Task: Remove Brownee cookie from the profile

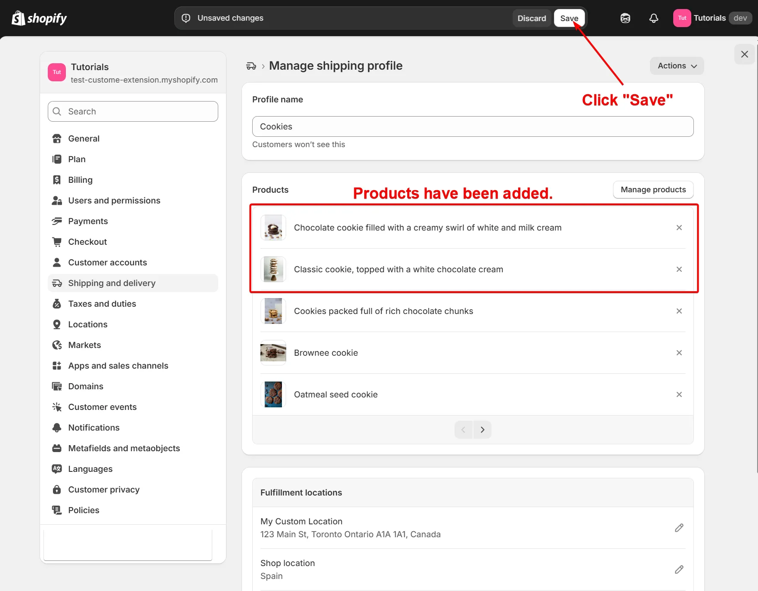Action: coord(679,353)
